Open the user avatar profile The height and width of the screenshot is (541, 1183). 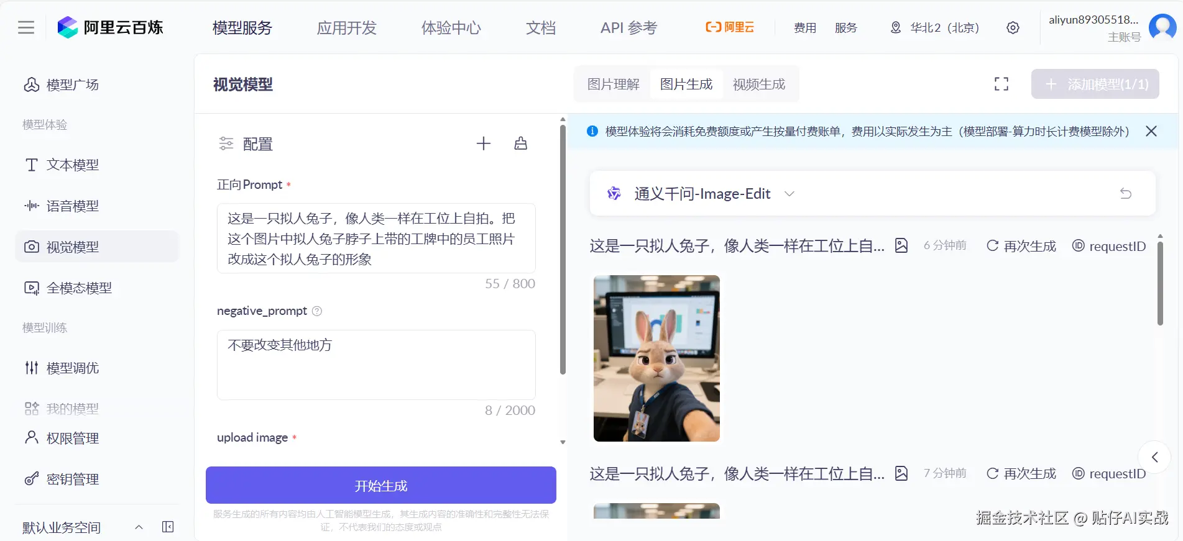tap(1162, 27)
